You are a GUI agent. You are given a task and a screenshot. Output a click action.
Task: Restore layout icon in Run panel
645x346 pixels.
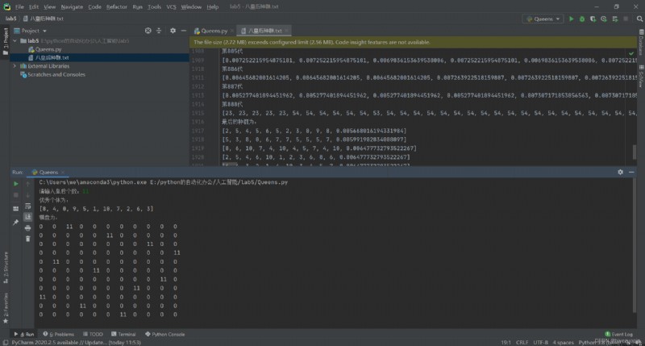[15, 209]
